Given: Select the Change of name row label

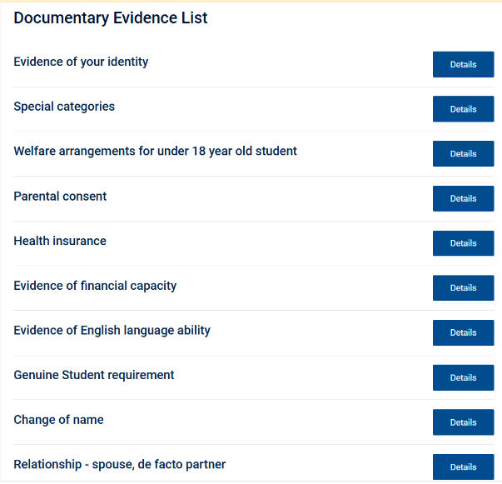Looking at the screenshot, I should (x=58, y=420).
